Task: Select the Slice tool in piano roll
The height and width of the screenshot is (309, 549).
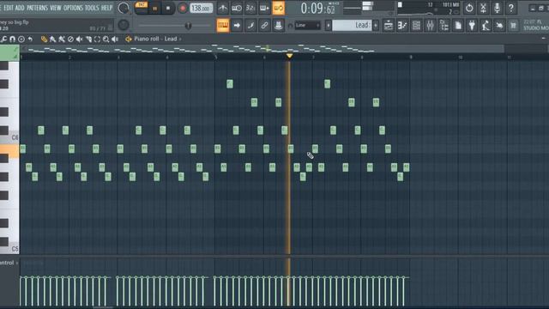Action: [x=88, y=39]
